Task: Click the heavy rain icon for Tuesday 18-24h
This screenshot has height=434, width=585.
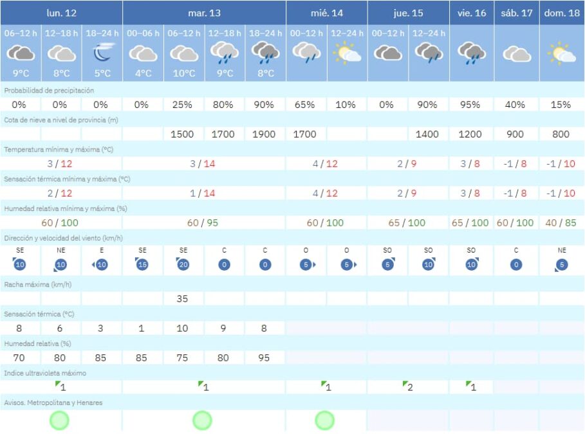Action: click(x=264, y=53)
